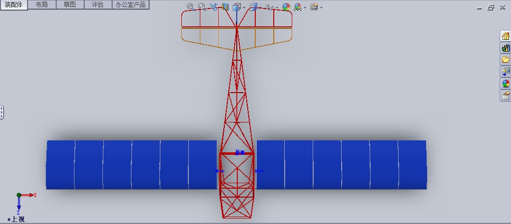Click the View Settings monitor icon
This screenshot has height=224, width=511.
[x=314, y=7]
